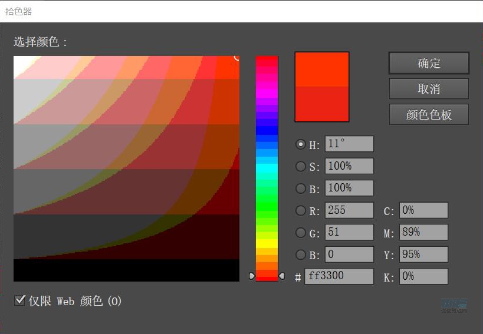Click the new color preview swatch on top
The image size is (483, 334).
click(x=322, y=70)
